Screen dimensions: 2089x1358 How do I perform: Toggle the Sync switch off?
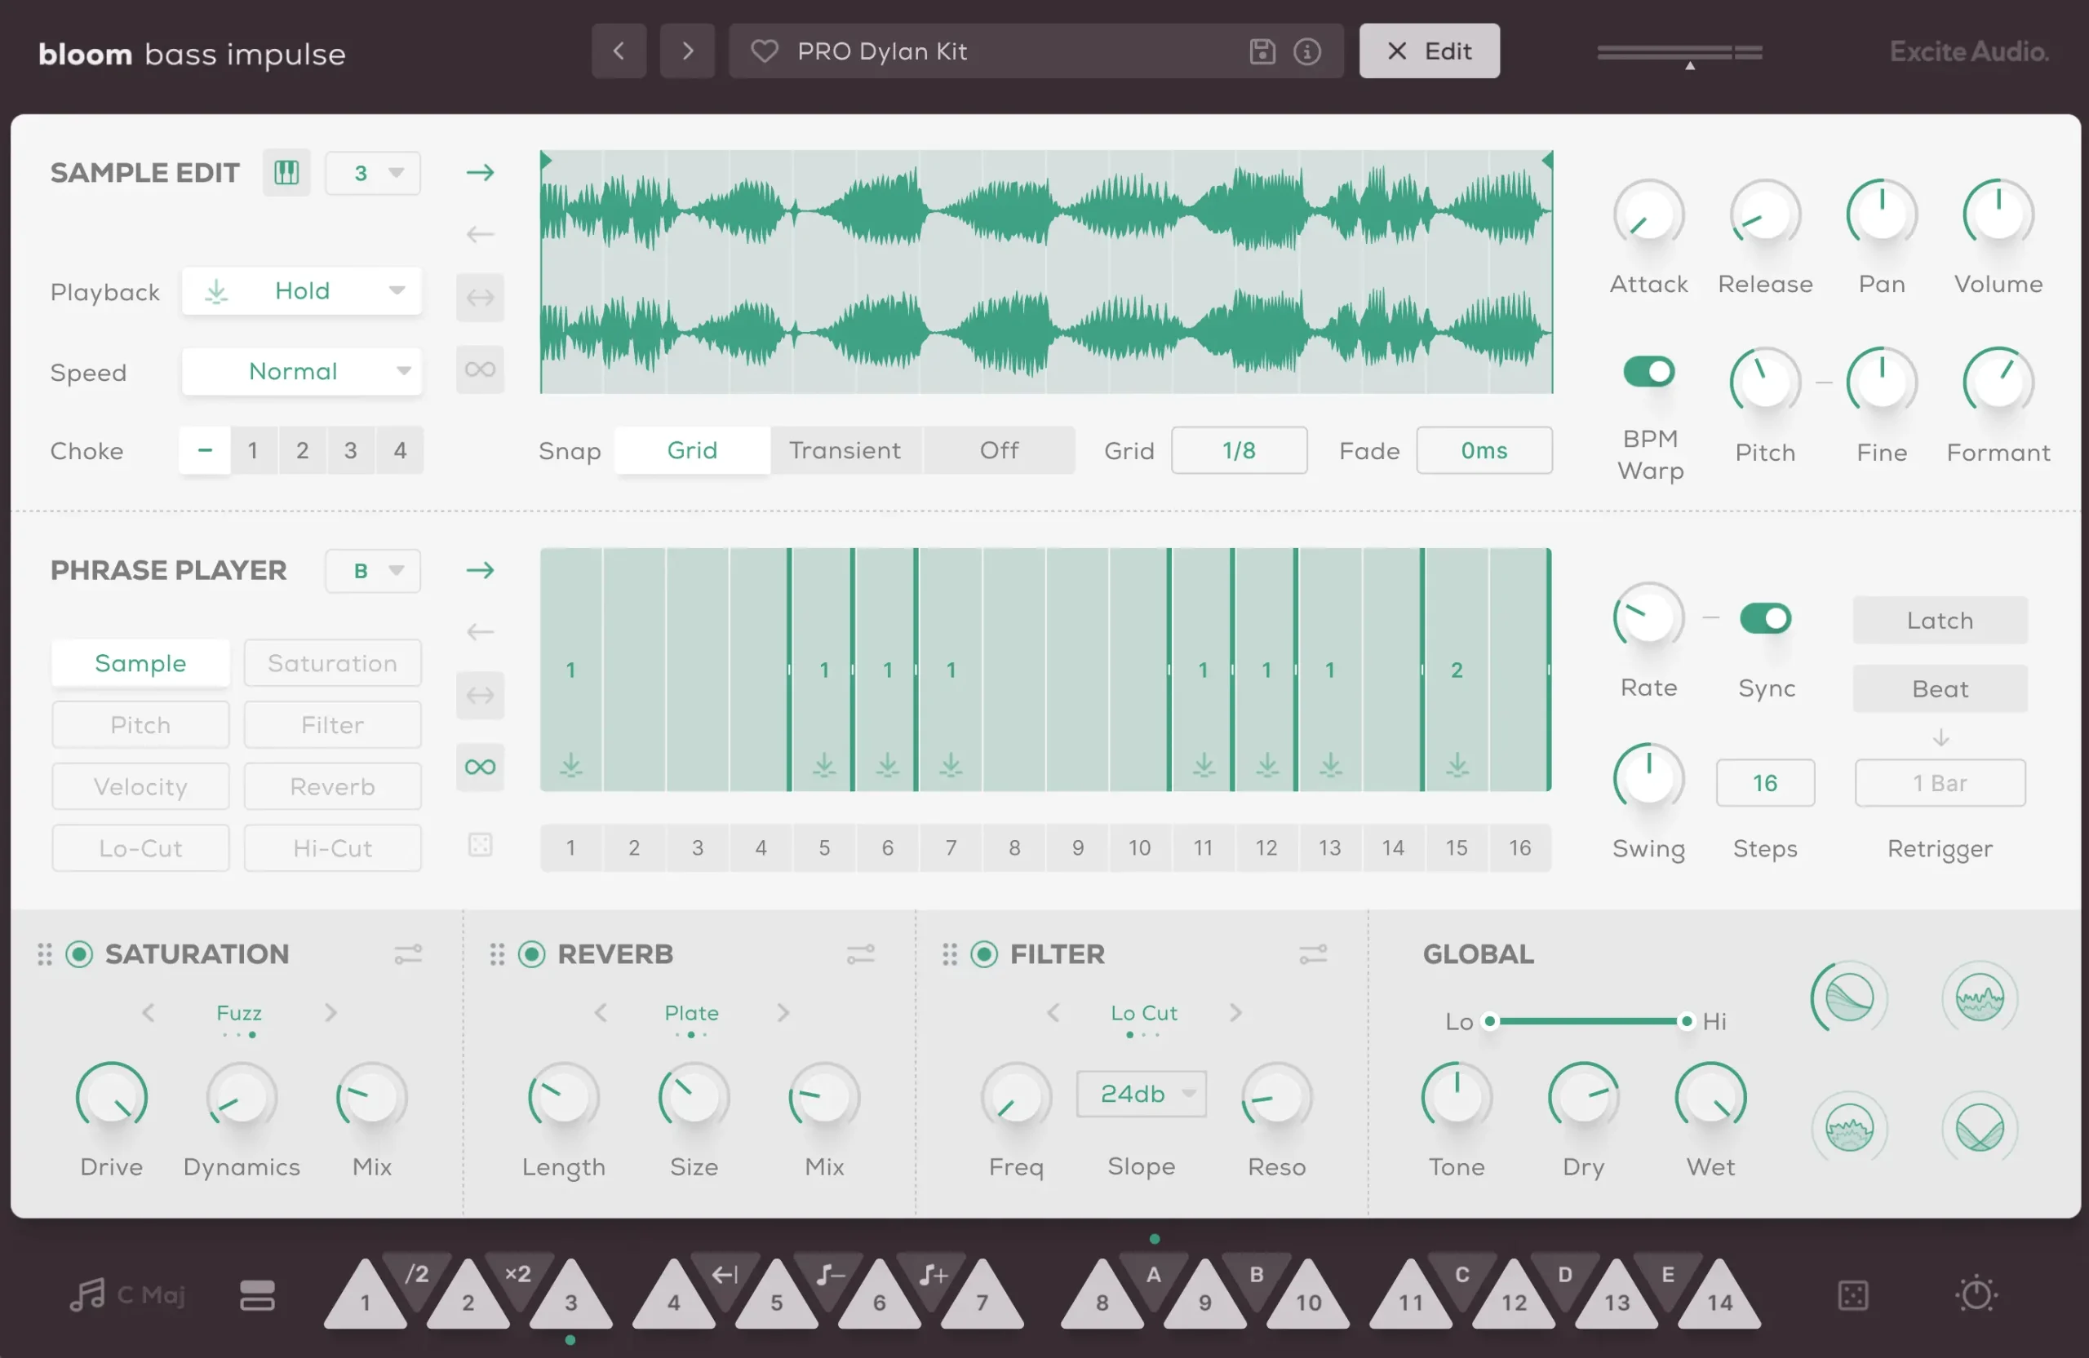tap(1765, 619)
